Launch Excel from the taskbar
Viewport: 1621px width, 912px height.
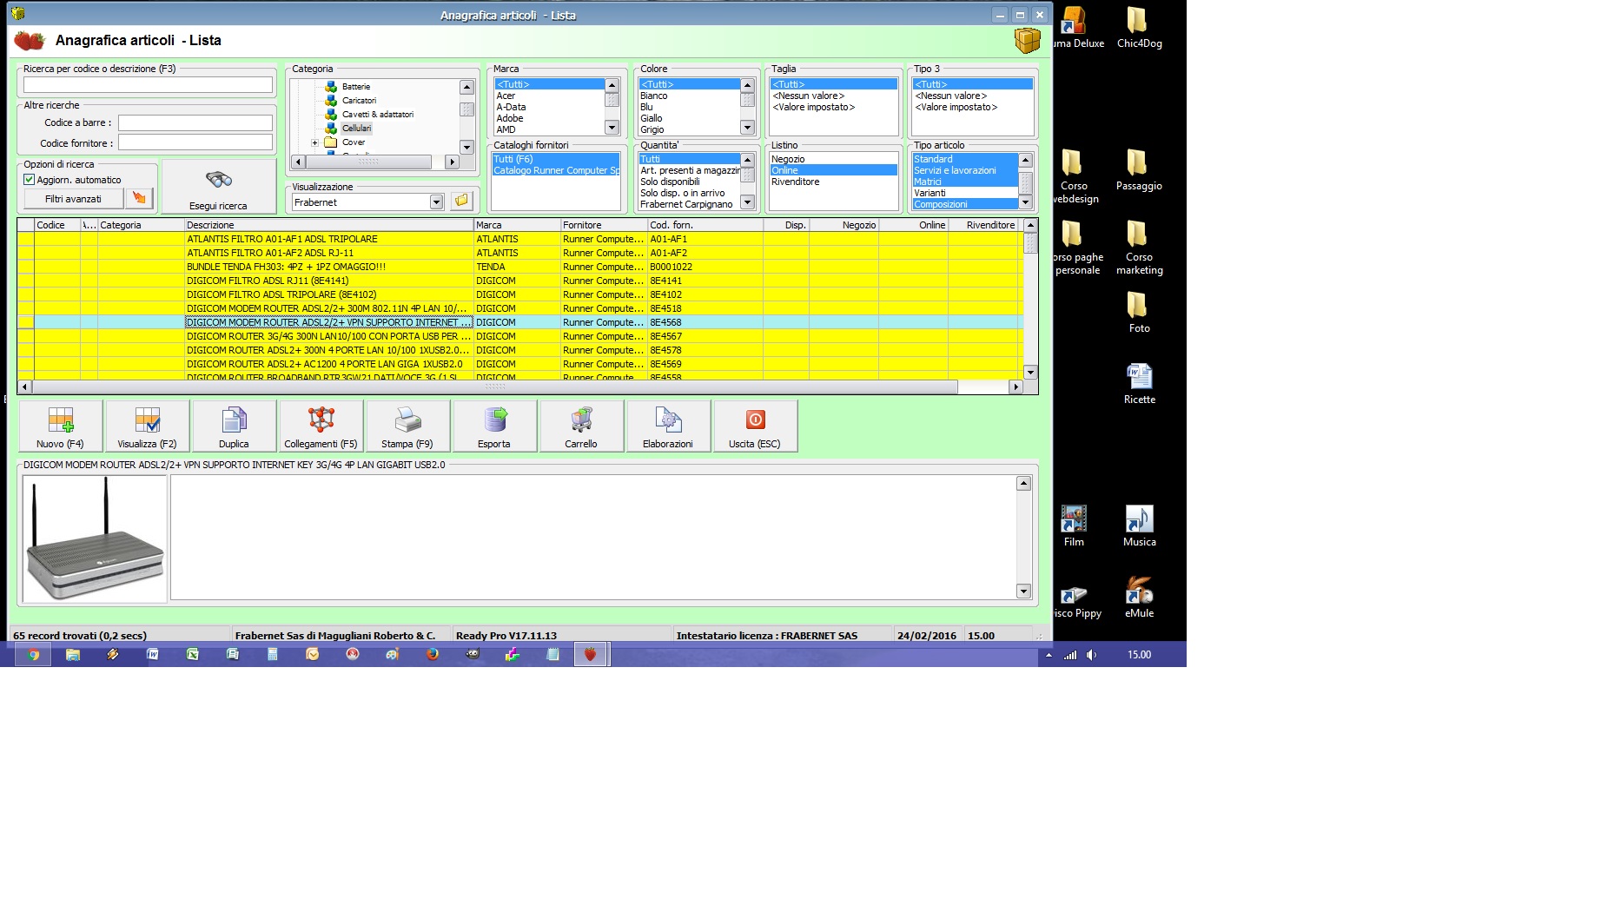coord(193,655)
